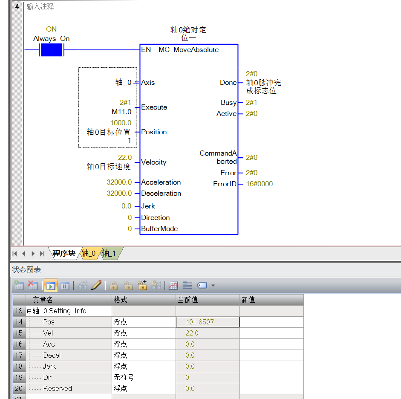Select the Pos current value cell 401.8507
The width and height of the screenshot is (401, 399).
[208, 322]
